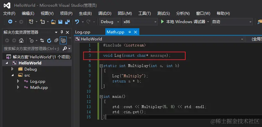Switch to the Log.cpp tab

(x=83, y=32)
